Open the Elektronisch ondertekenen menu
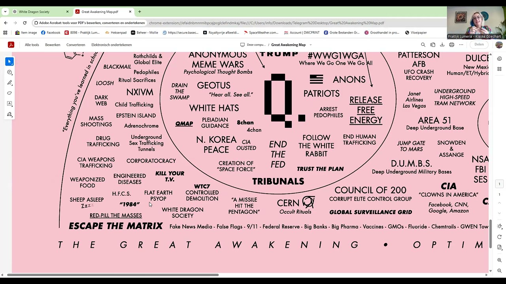506x284 pixels. (111, 45)
